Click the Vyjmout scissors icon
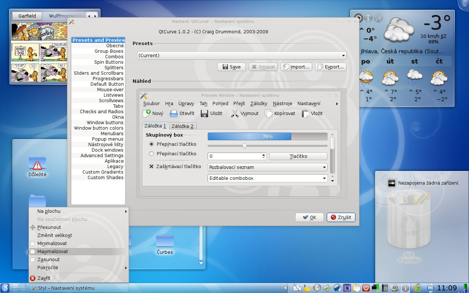 [x=234, y=114]
